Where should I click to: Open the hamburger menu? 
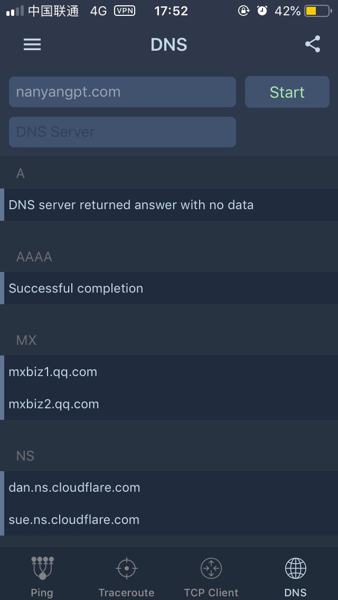click(32, 45)
